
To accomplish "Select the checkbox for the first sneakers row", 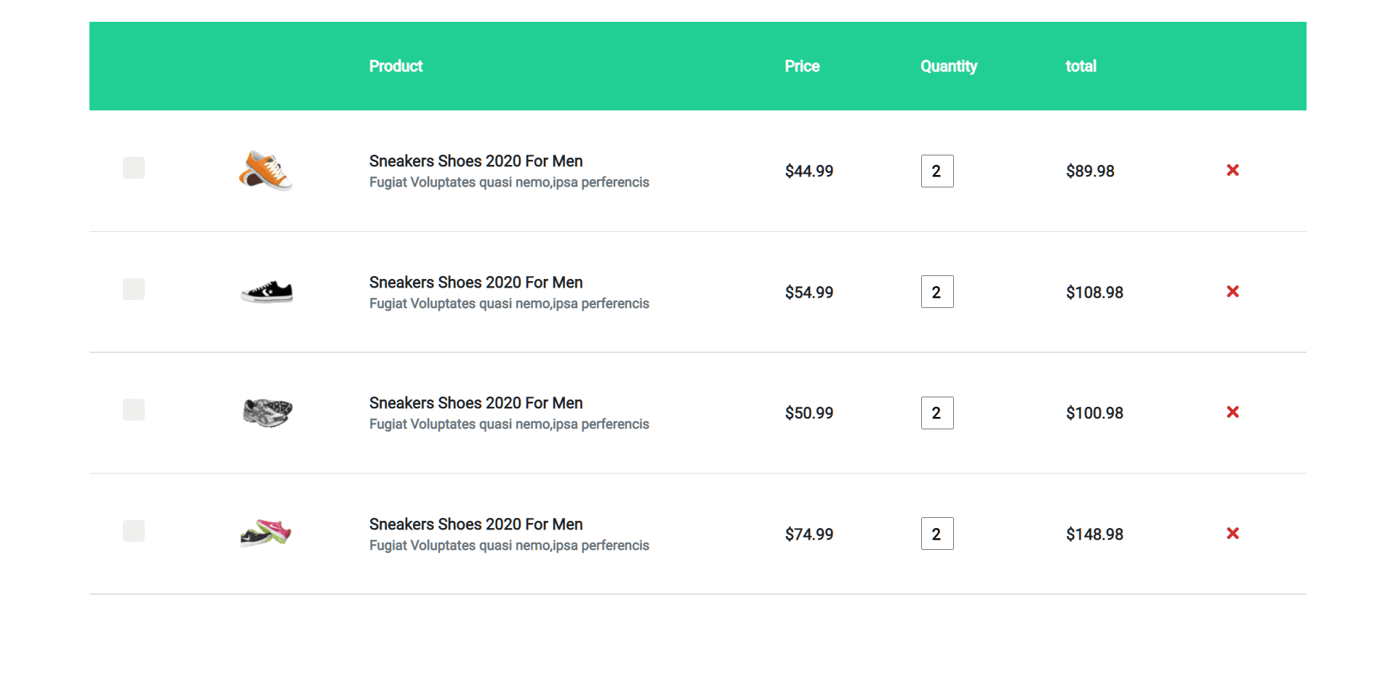I will click(134, 168).
